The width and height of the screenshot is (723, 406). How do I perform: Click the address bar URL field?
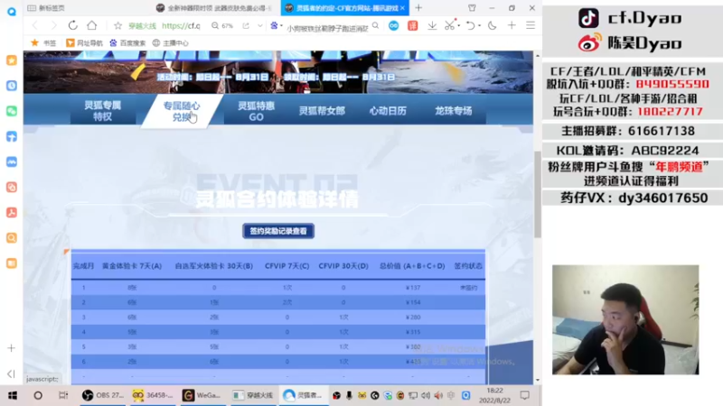coord(181,26)
